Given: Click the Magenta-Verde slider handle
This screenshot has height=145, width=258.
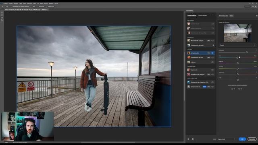Looking at the screenshot, I should (237, 63).
